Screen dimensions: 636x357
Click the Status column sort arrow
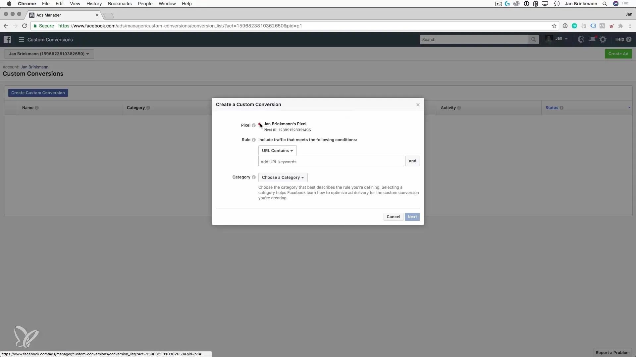[629, 107]
